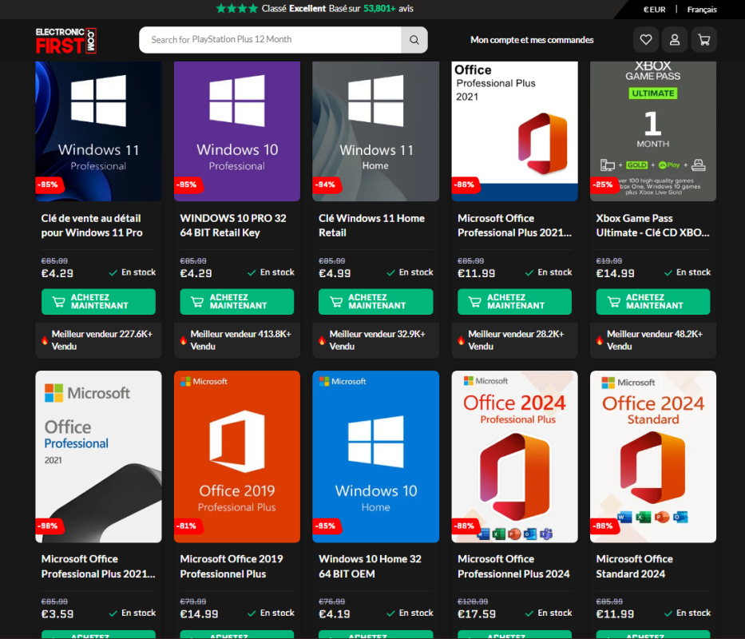The height and width of the screenshot is (639, 745).
Task: Open the user account icon
Action: click(x=675, y=40)
